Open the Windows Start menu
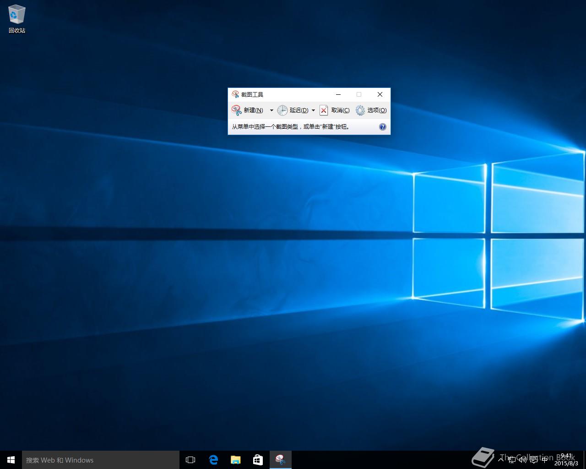The image size is (586, 469). tap(11, 460)
